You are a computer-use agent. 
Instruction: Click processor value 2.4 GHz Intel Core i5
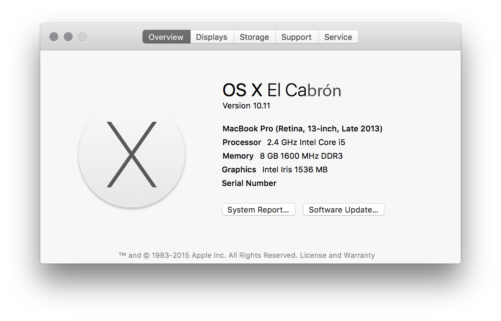tap(306, 142)
